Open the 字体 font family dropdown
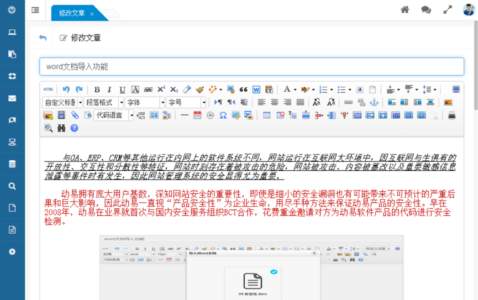Image resolution: width=478 pixels, height=300 pixels. [145, 102]
